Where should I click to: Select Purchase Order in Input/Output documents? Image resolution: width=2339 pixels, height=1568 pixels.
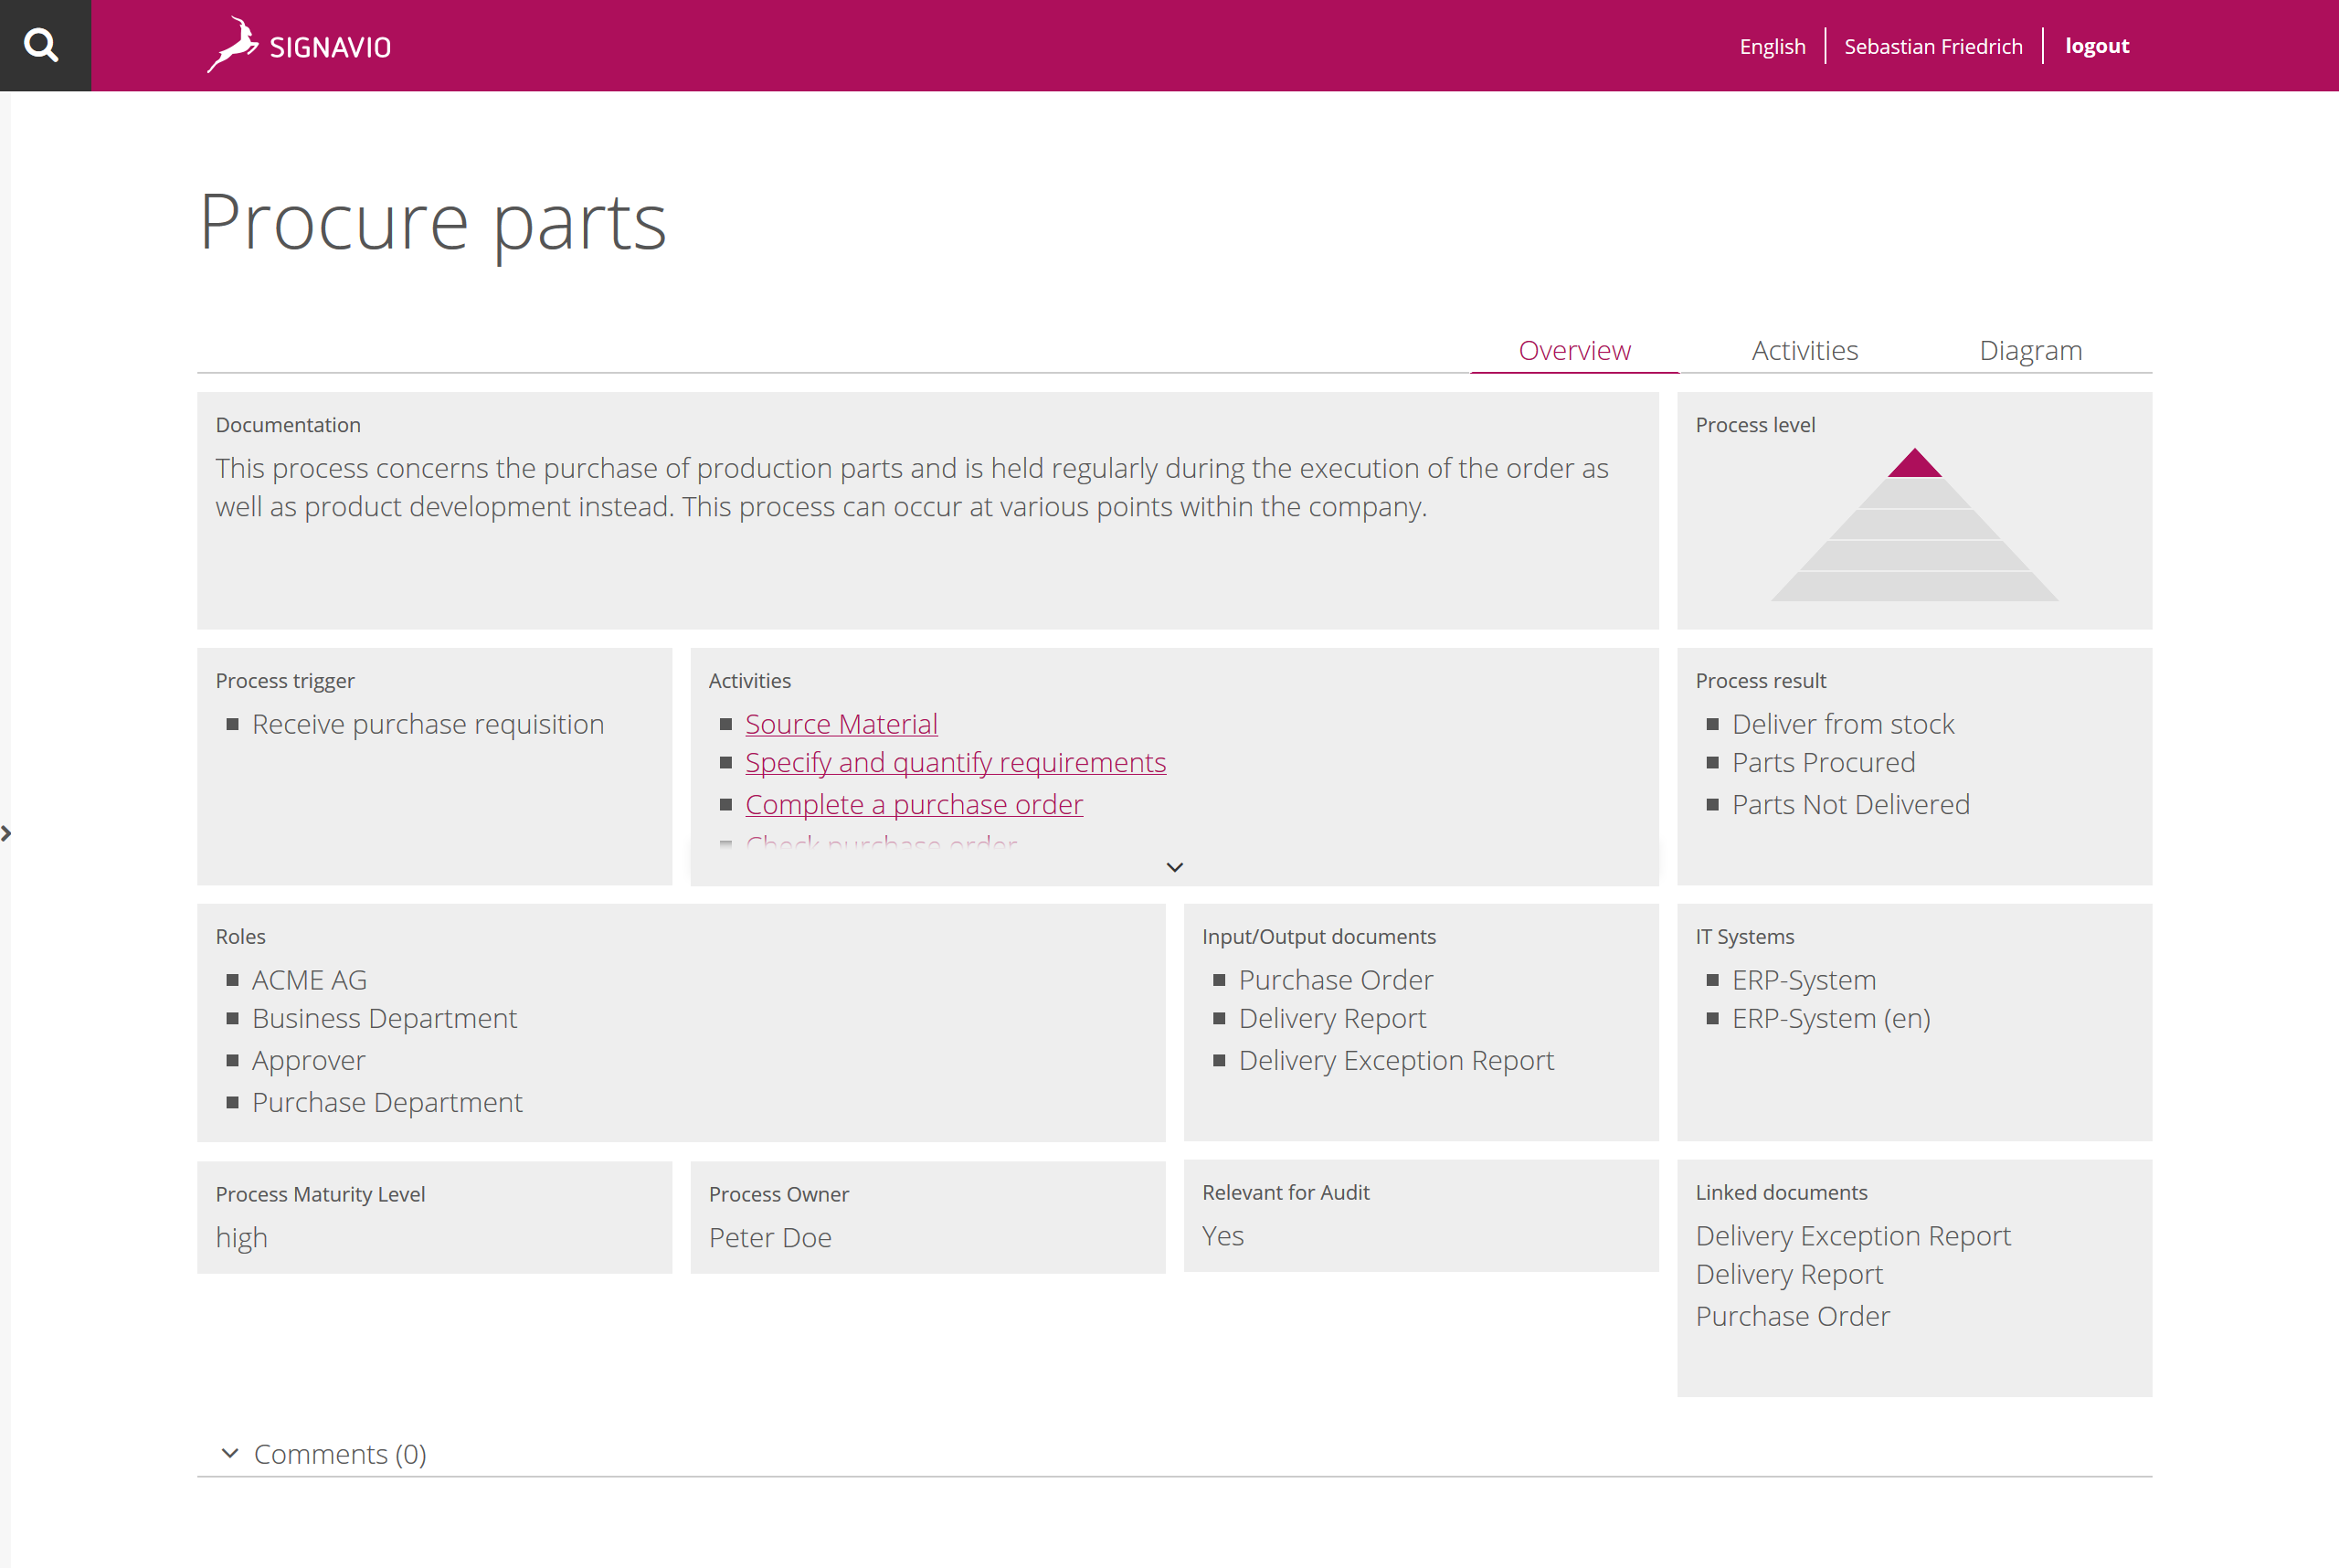pos(1335,980)
